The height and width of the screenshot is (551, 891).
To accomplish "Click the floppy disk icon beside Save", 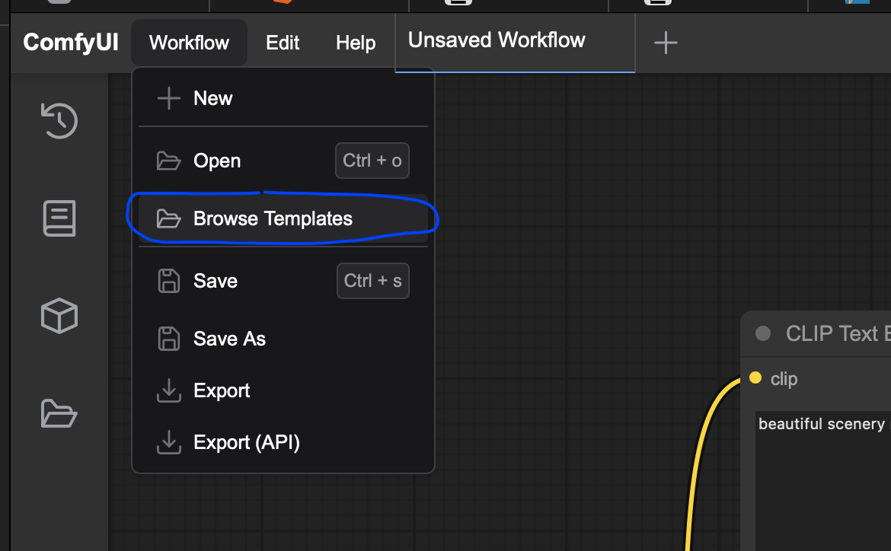I will [x=169, y=281].
